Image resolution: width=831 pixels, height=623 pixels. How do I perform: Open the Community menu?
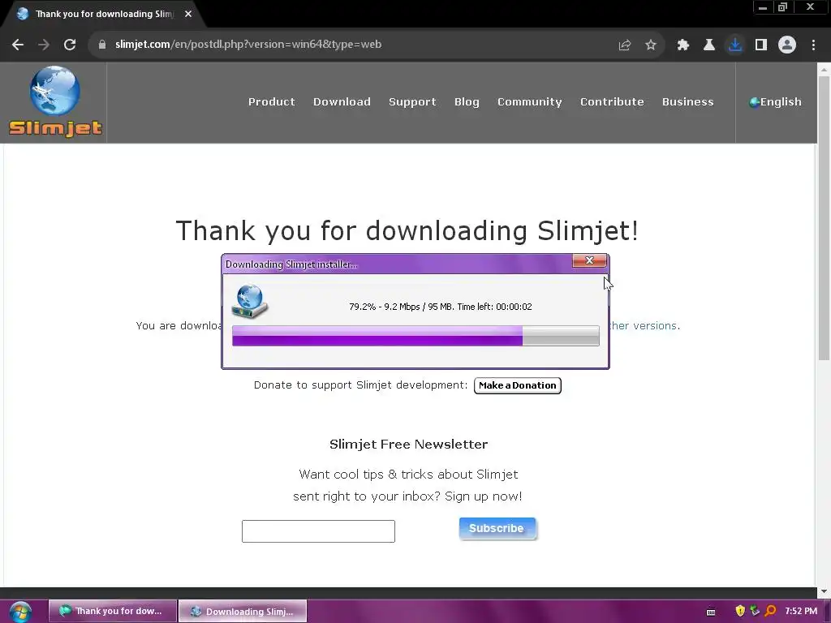pos(529,101)
